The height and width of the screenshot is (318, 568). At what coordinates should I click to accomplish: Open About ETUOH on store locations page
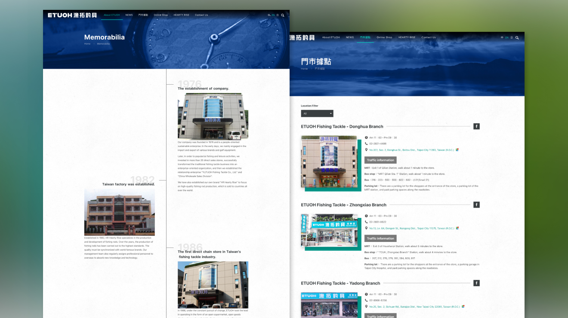pyautogui.click(x=331, y=37)
